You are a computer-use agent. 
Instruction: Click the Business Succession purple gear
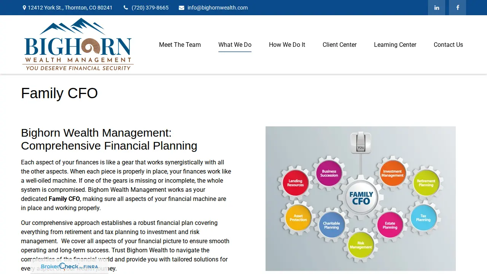click(329, 173)
